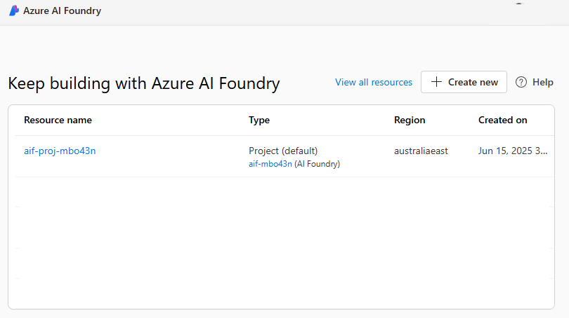Image resolution: width=569 pixels, height=318 pixels.
Task: Click the question mark Help icon
Action: coord(521,82)
